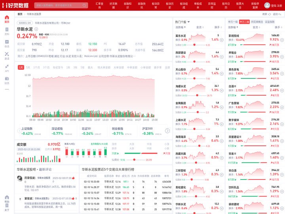Select the 5天 chart range
Image resolution: width=285 pixels, height=214 pixels.
(28, 67)
